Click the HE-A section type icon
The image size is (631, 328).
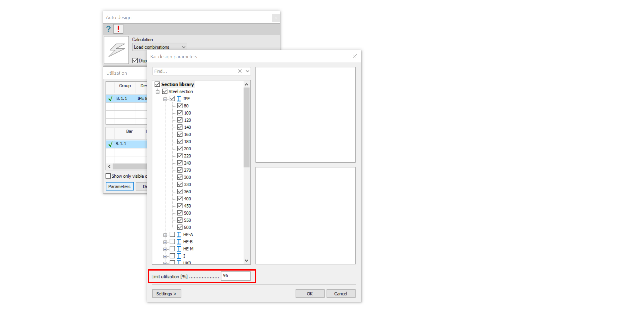click(179, 235)
